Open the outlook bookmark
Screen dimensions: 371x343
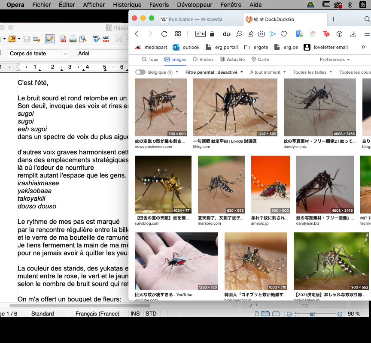[x=186, y=47]
